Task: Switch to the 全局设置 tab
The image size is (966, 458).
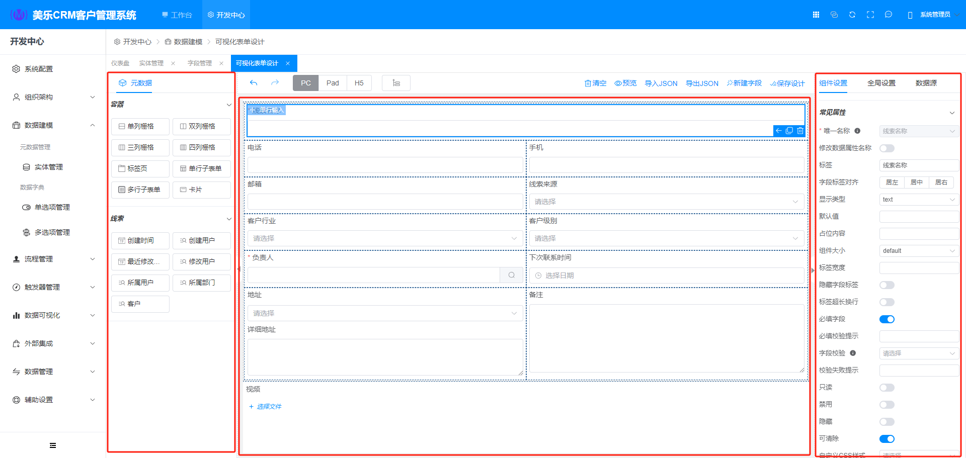Action: click(881, 83)
